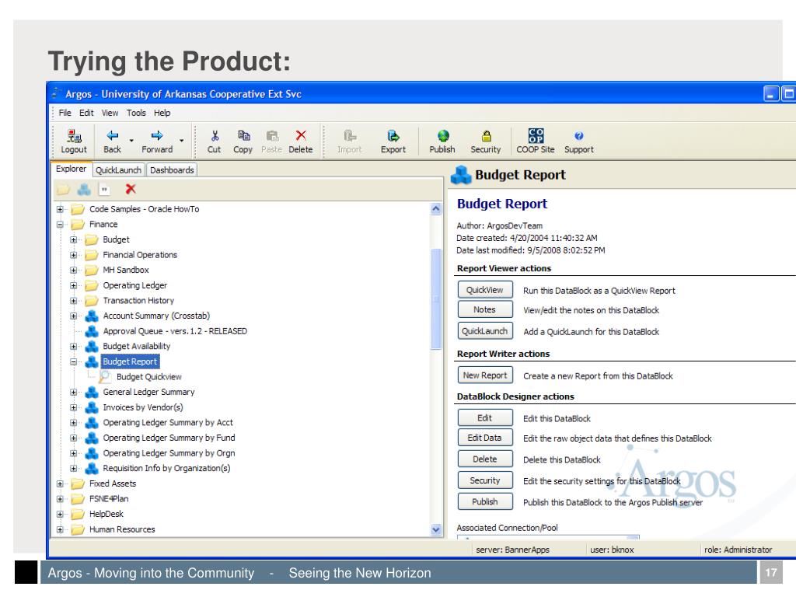This screenshot has width=796, height=597.
Task: Select "Financial Operations" in the tree
Action: pos(140,255)
